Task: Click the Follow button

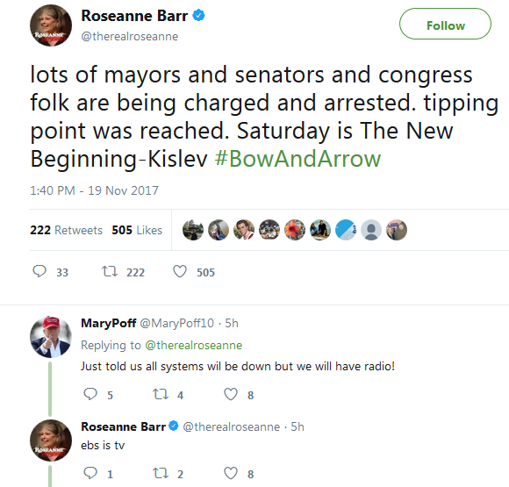Action: [445, 24]
